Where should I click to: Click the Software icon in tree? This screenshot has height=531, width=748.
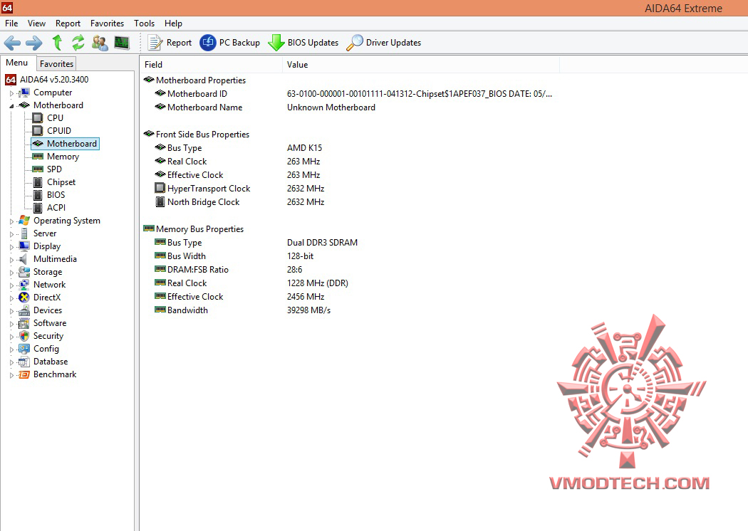24,323
